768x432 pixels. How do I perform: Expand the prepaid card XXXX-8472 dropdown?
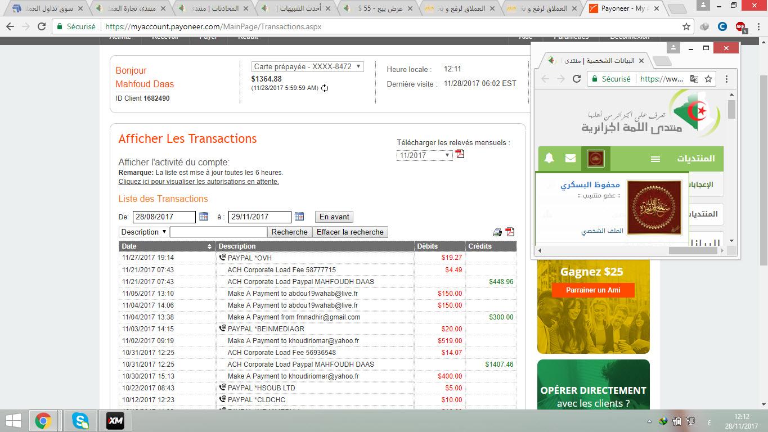pyautogui.click(x=307, y=66)
